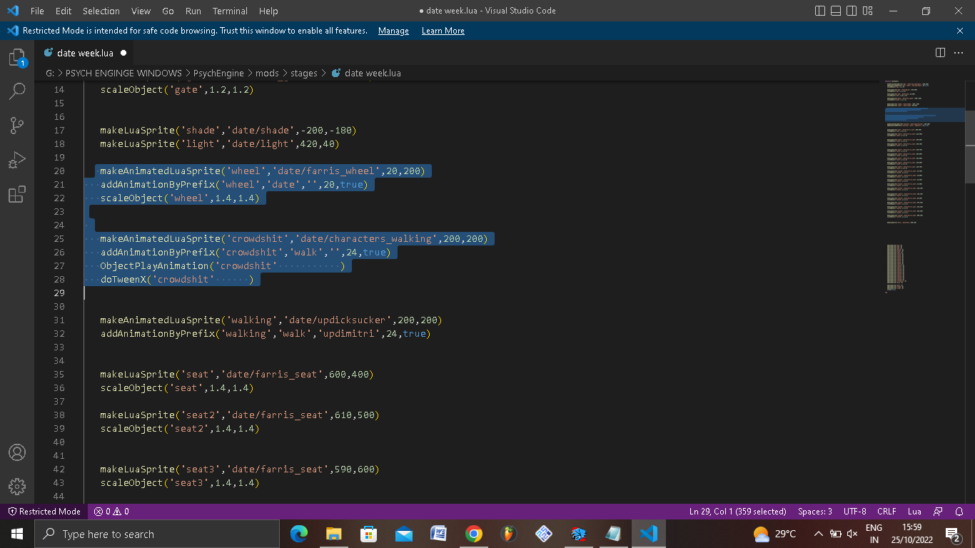Open the Extensions view icon

tap(17, 194)
